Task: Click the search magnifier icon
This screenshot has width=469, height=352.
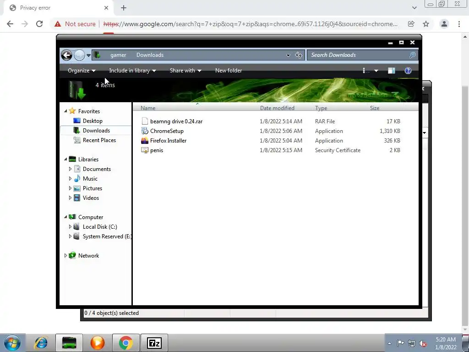Action: (412, 55)
